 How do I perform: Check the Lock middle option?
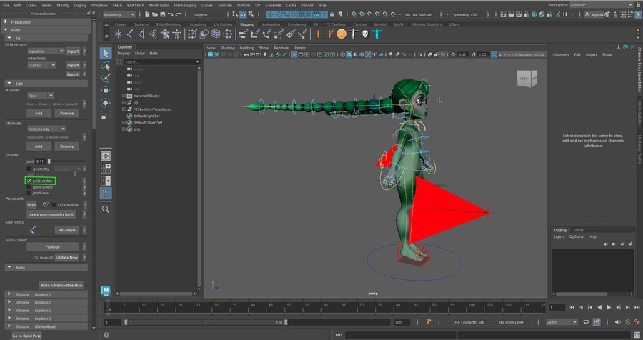tap(54, 205)
